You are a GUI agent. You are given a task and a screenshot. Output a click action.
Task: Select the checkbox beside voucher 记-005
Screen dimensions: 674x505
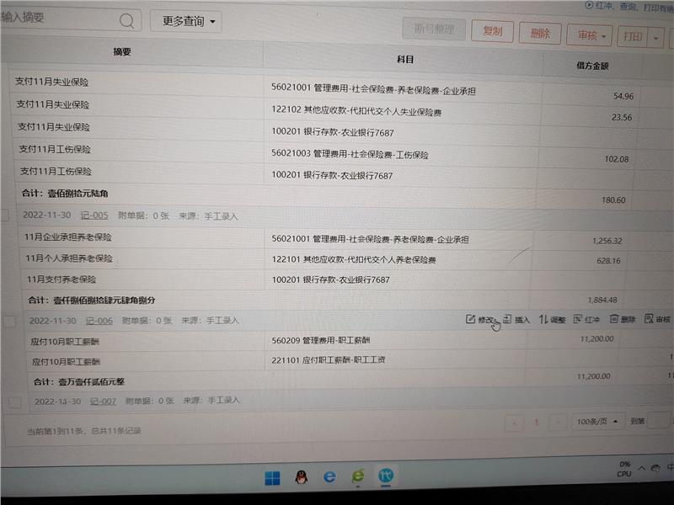click(x=5, y=216)
